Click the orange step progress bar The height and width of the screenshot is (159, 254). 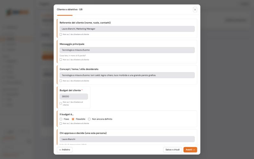click(65, 15)
